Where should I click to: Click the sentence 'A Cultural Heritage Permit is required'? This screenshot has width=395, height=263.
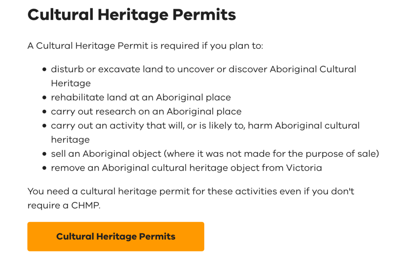point(145,46)
